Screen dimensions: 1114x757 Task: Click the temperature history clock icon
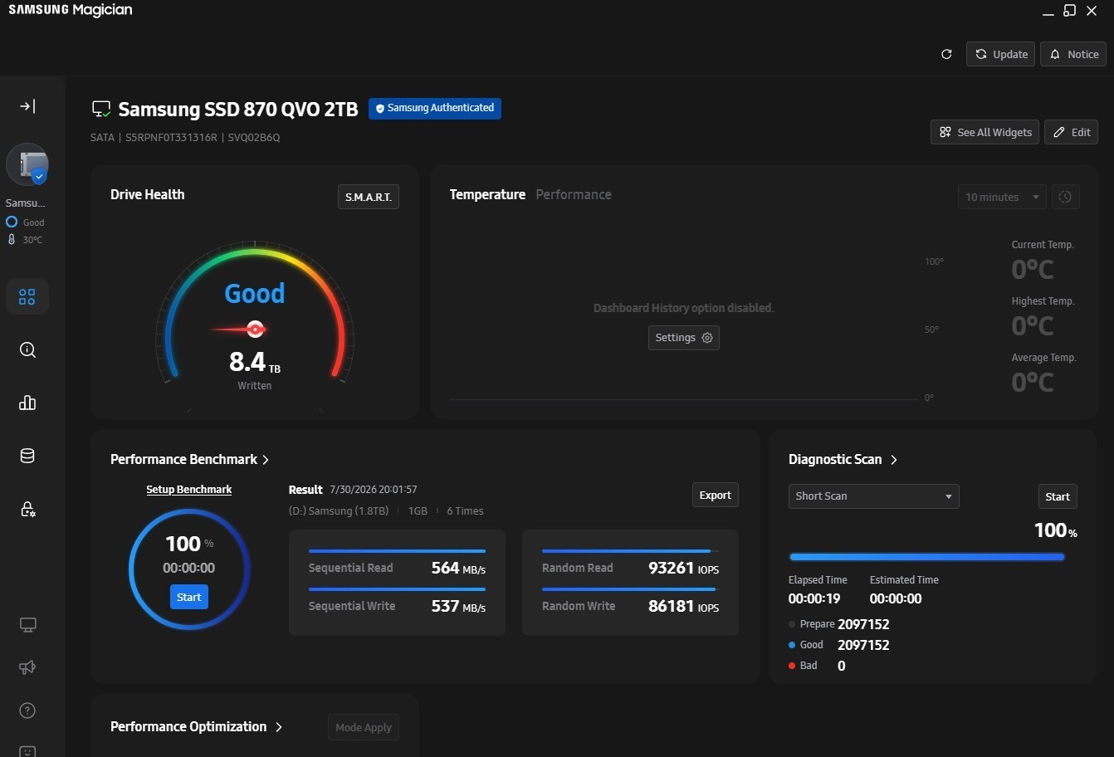[1065, 197]
